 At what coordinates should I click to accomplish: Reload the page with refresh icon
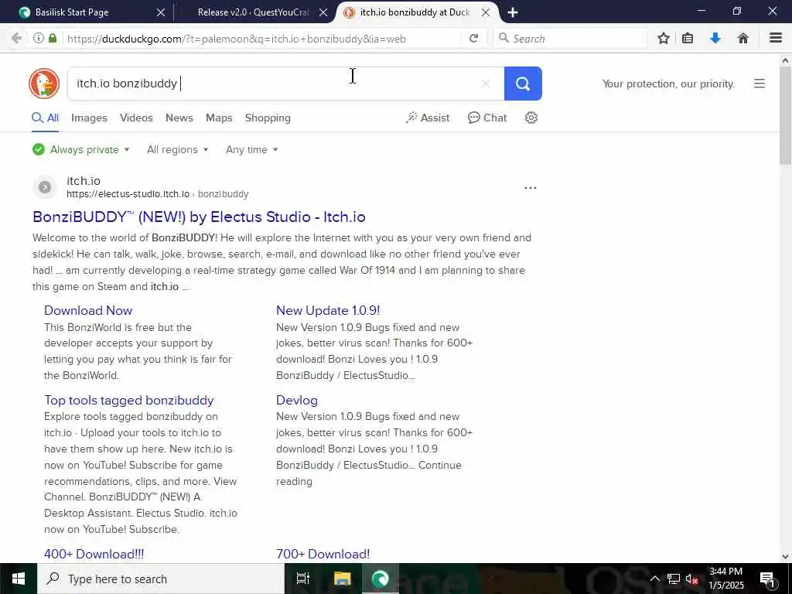tap(473, 39)
